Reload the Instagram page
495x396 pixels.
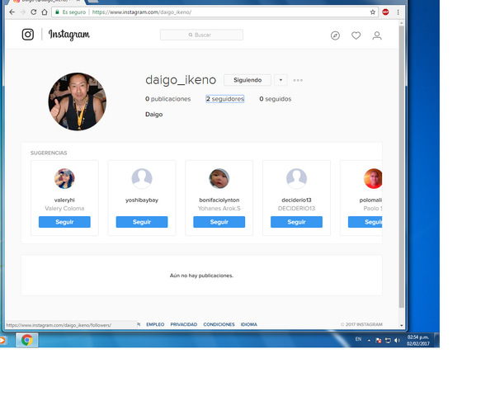pyautogui.click(x=34, y=12)
